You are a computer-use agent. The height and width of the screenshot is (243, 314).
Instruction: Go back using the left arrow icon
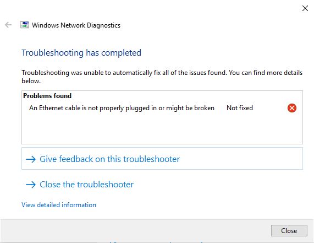8,25
